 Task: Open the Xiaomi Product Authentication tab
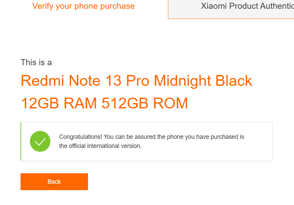tap(231, 9)
